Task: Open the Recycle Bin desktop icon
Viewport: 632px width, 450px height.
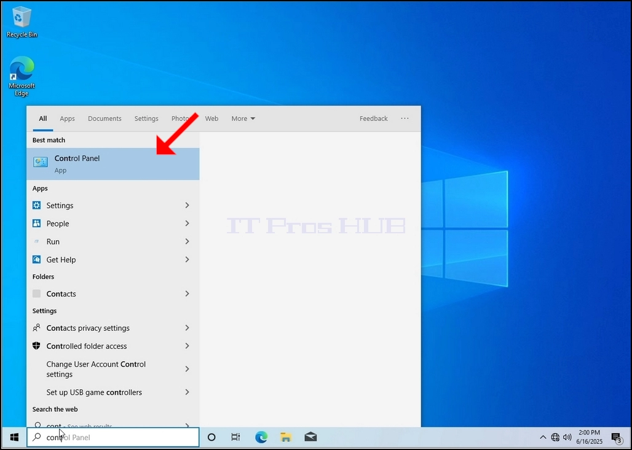Action: tap(22, 22)
